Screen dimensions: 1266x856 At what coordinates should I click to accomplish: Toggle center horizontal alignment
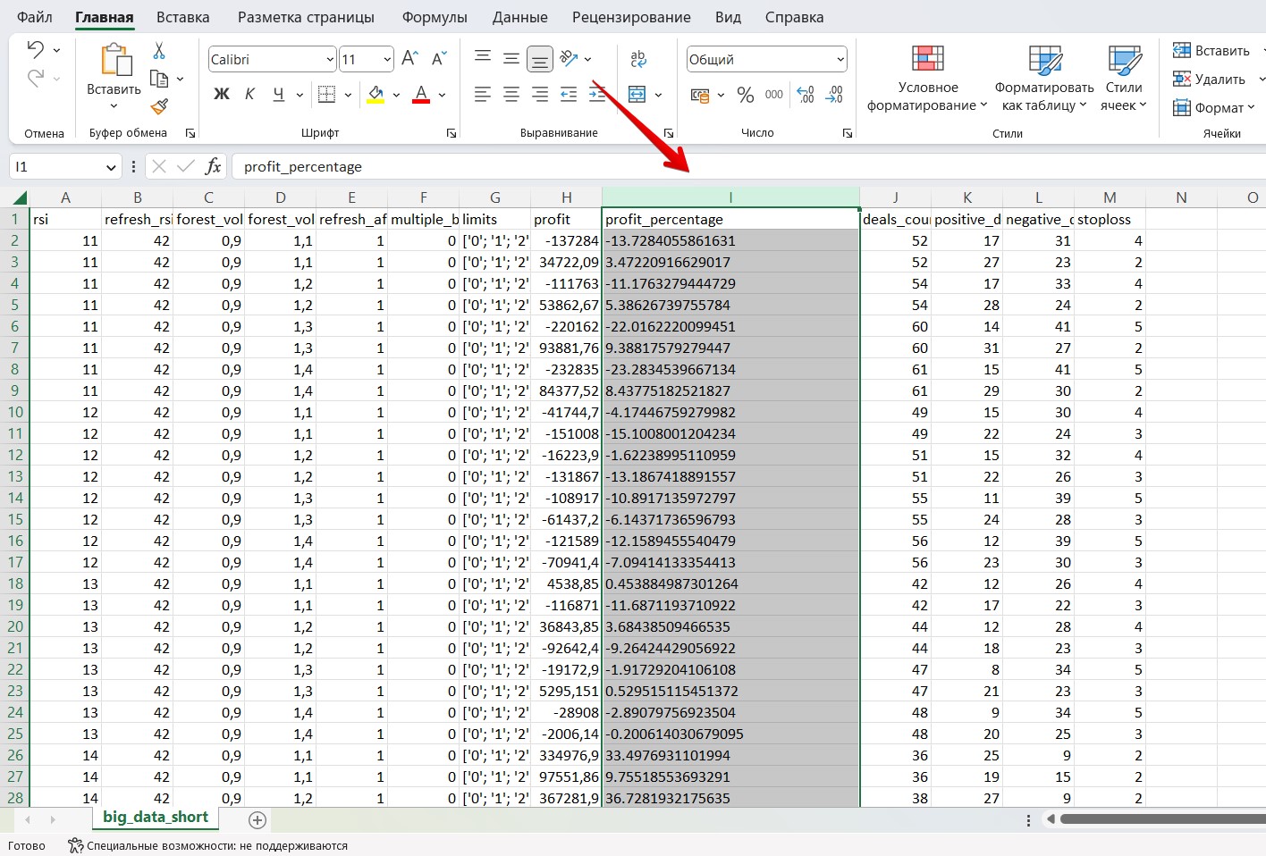tap(511, 95)
